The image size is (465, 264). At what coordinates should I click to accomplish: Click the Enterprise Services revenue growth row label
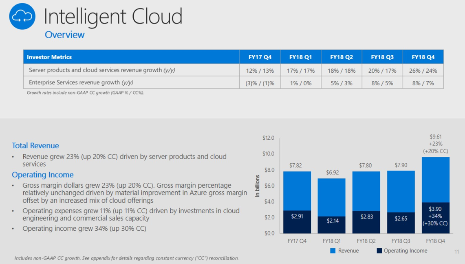(x=81, y=82)
